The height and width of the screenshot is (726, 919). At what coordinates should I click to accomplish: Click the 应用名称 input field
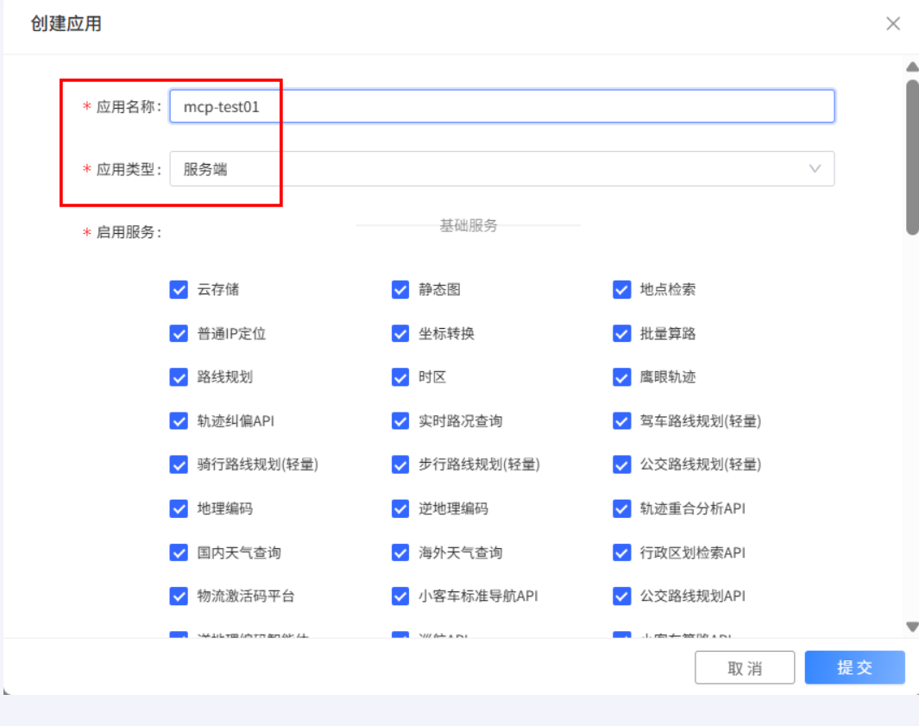click(x=501, y=107)
